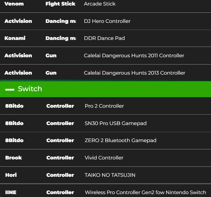Select the Arcade Stick product name

(x=100, y=4)
